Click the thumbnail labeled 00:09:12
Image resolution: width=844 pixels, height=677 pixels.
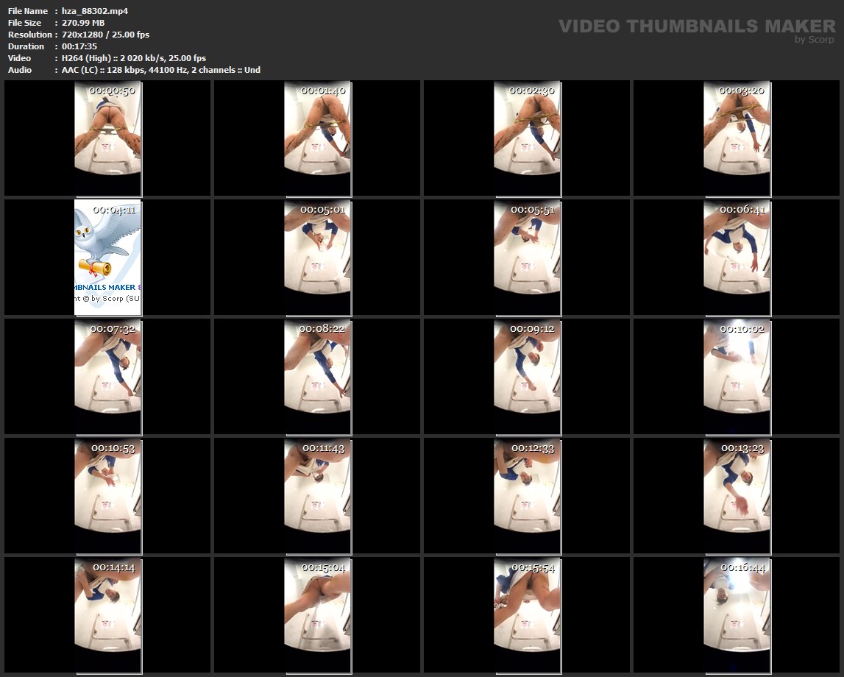click(527, 377)
